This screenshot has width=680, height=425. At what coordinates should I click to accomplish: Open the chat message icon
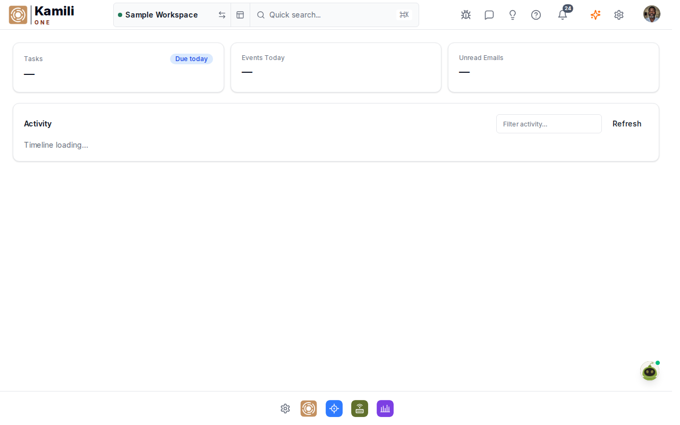(489, 15)
